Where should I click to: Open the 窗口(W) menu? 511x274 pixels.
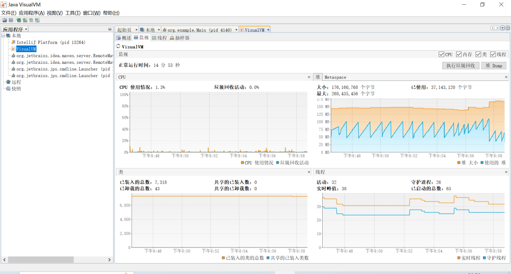92,13
